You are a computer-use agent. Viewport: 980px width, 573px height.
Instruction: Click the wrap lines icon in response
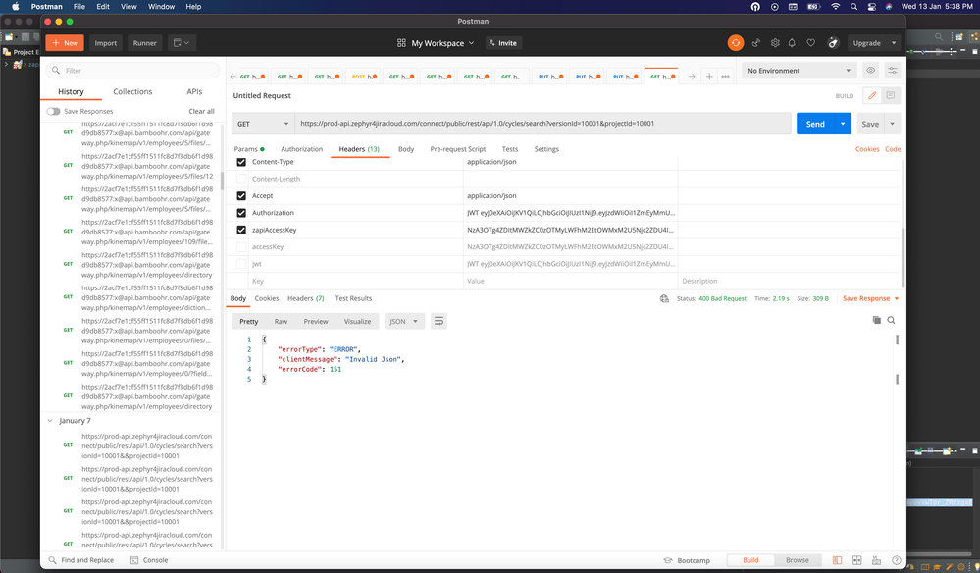438,321
